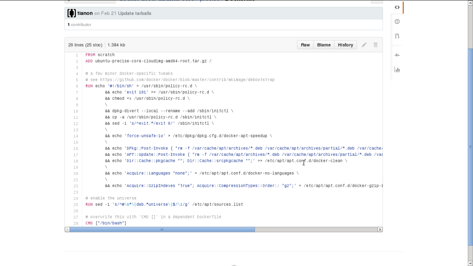
Task: View the Raw file contents
Action: point(305,45)
